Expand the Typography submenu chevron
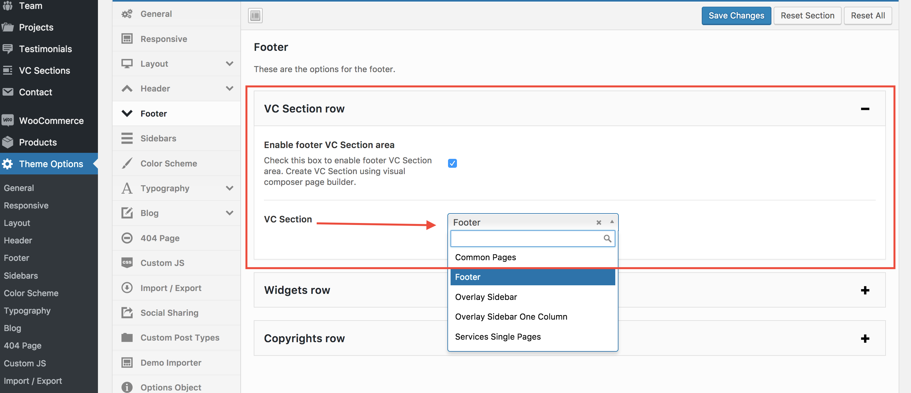 230,188
